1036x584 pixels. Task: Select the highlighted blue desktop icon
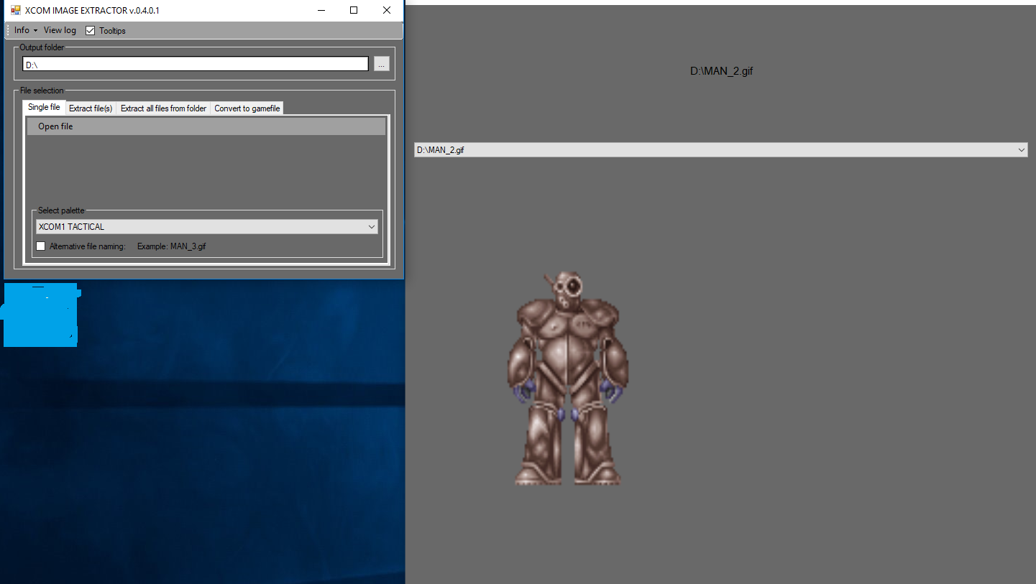pos(41,315)
